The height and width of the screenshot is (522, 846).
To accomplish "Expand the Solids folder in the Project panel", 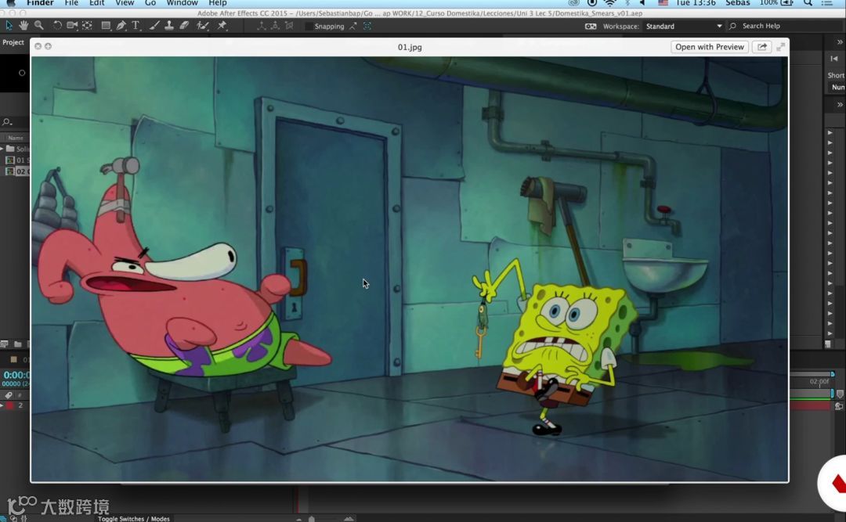I will click(2, 148).
